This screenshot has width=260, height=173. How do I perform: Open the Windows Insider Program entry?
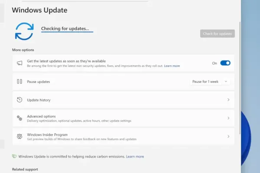coord(47,135)
